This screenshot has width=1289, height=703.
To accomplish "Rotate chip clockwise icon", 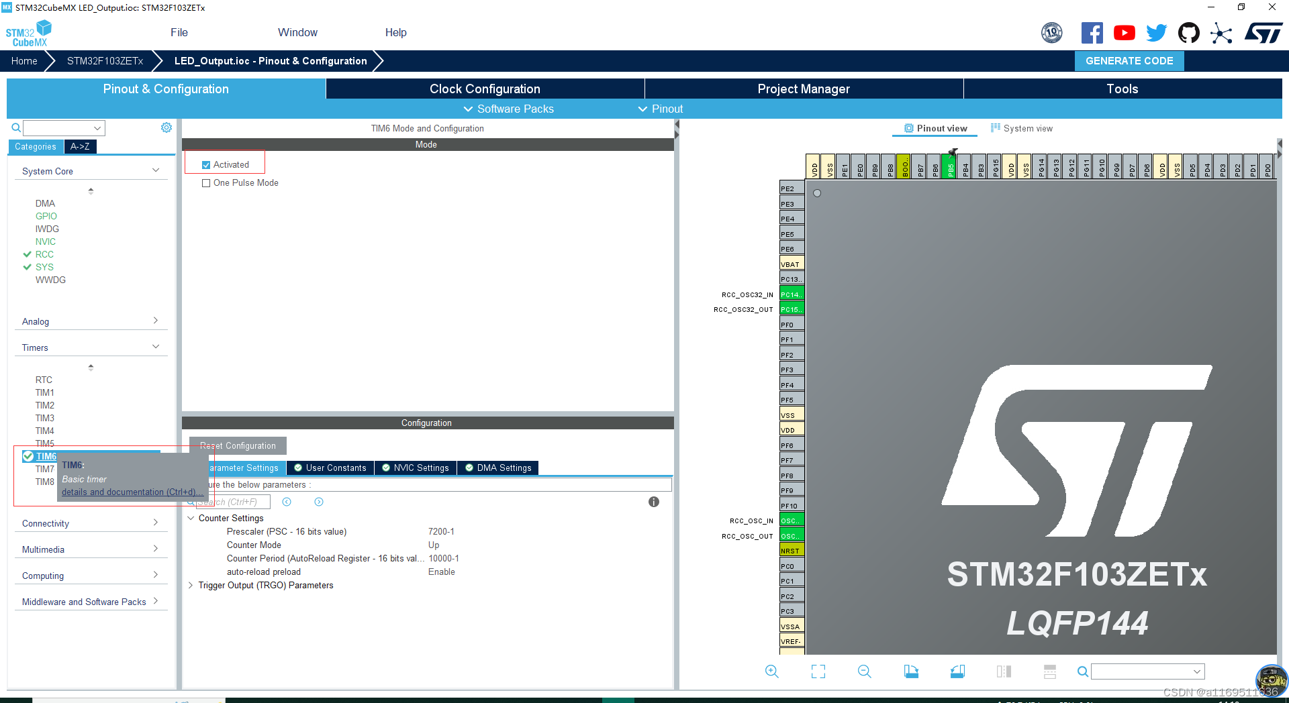I will (x=911, y=671).
